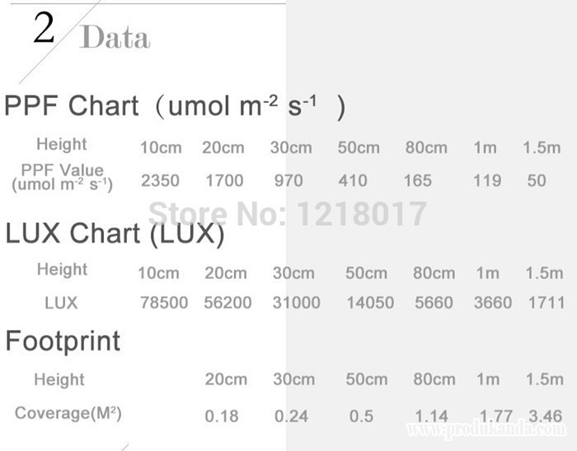Click the Data section title
This screenshot has height=451, width=577.
click(x=115, y=39)
